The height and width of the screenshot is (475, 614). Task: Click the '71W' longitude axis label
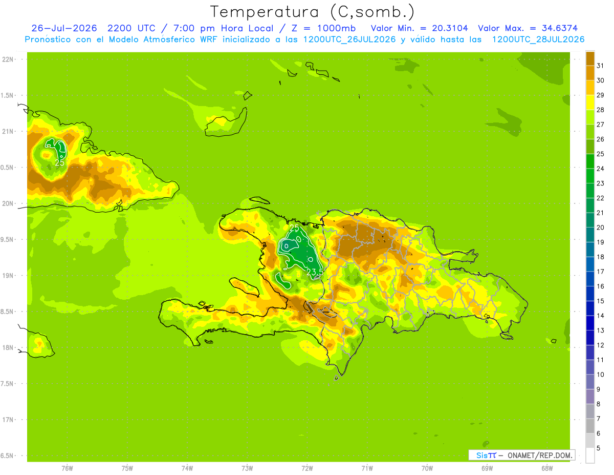(x=367, y=468)
